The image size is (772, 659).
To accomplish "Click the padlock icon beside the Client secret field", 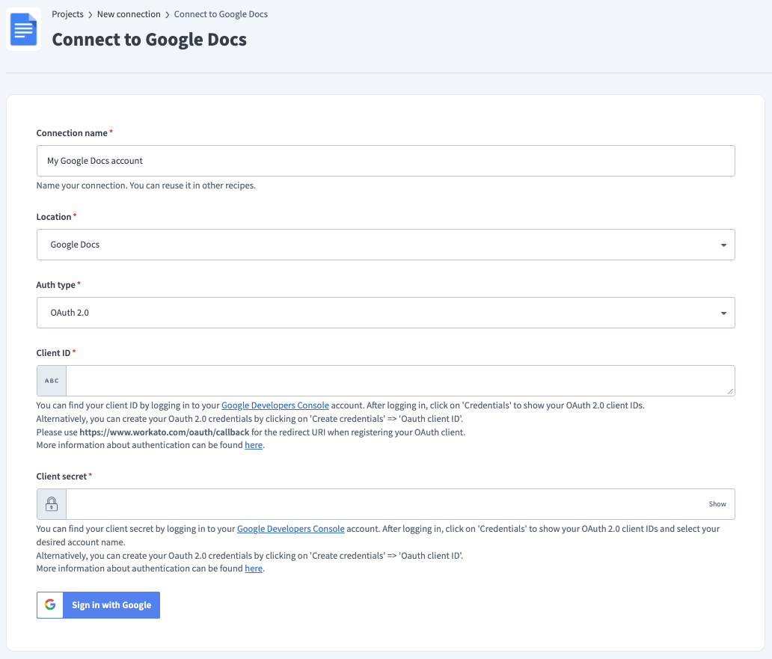I will click(51, 503).
